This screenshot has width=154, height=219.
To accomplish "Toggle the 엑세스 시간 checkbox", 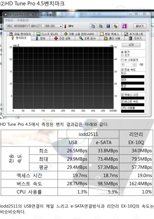I will tap(122, 95).
